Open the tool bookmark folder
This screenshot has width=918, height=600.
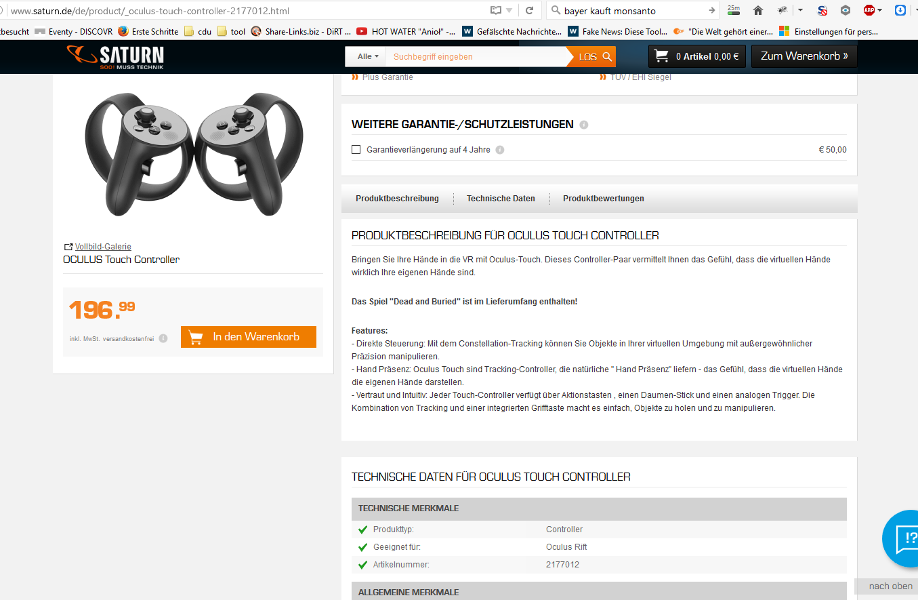point(231,31)
